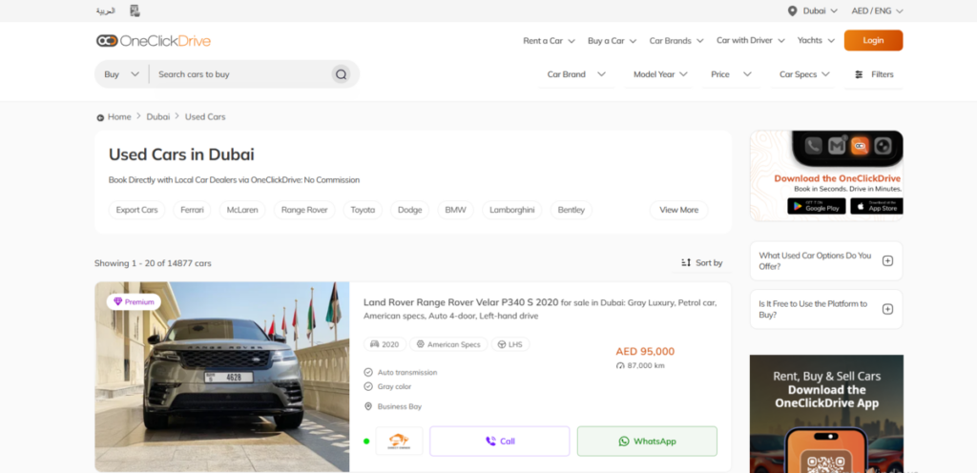The image size is (977, 473).
Task: Open the Car Brand filter dropdown
Action: point(576,74)
